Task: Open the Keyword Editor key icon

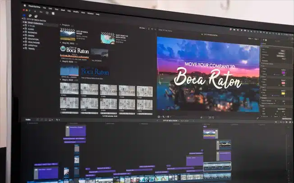Action: pos(41,12)
